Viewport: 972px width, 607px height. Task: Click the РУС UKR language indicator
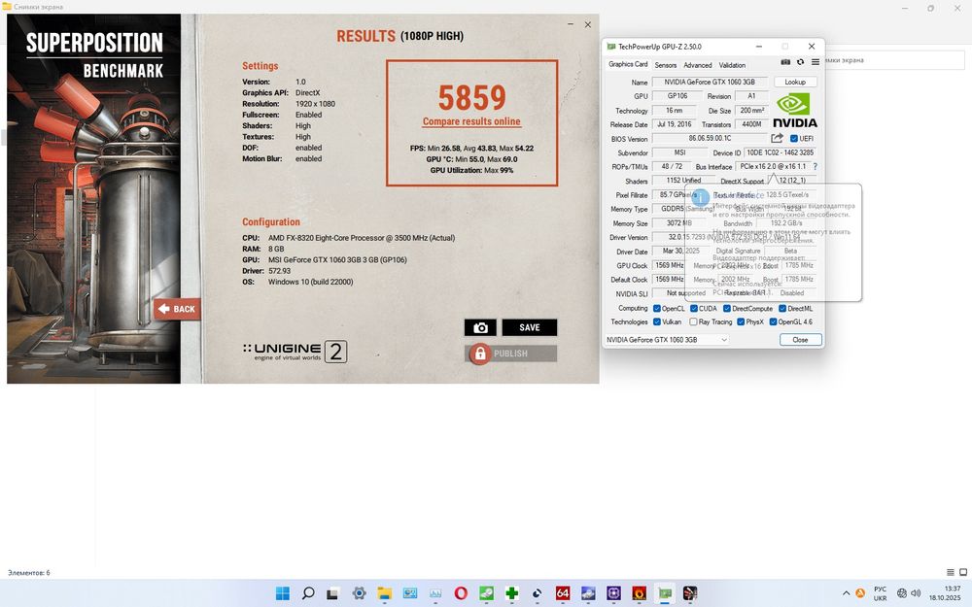click(881, 593)
